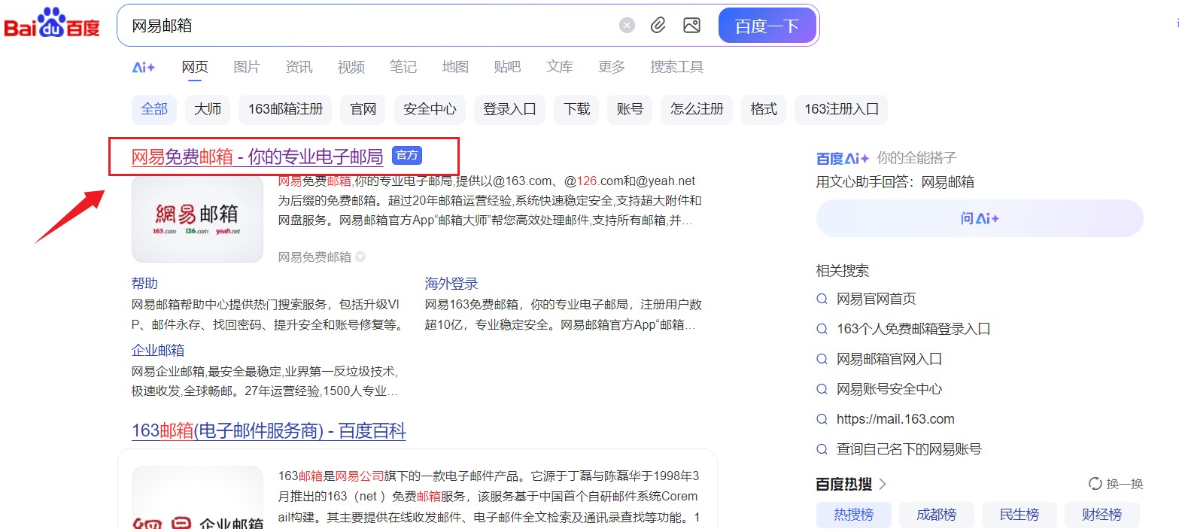Open the 更多 tab menu
The height and width of the screenshot is (529, 1179).
[612, 67]
